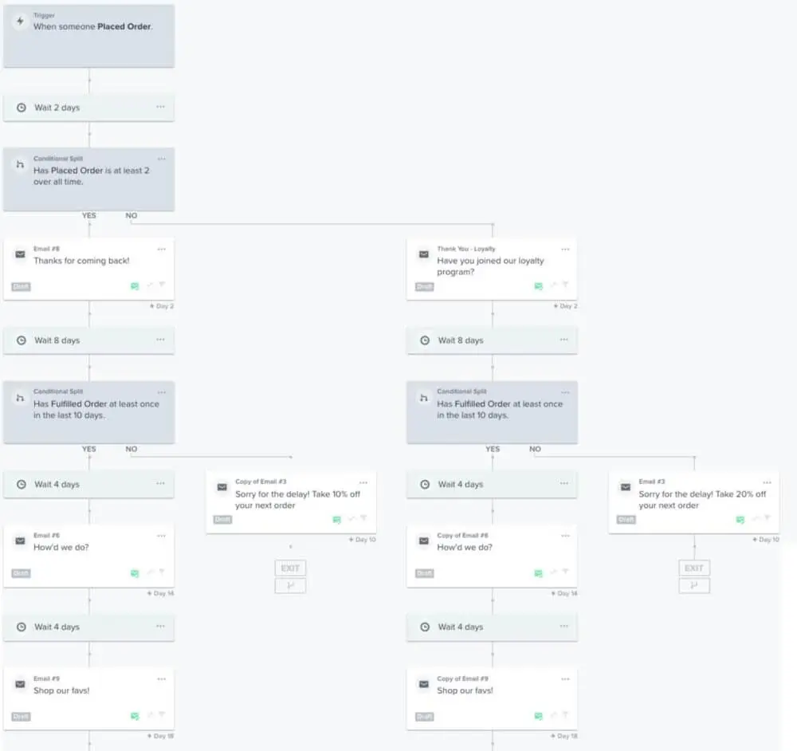Click analytics icon on How'd we do Email #6
The width and height of the screenshot is (797, 751).
pos(151,572)
